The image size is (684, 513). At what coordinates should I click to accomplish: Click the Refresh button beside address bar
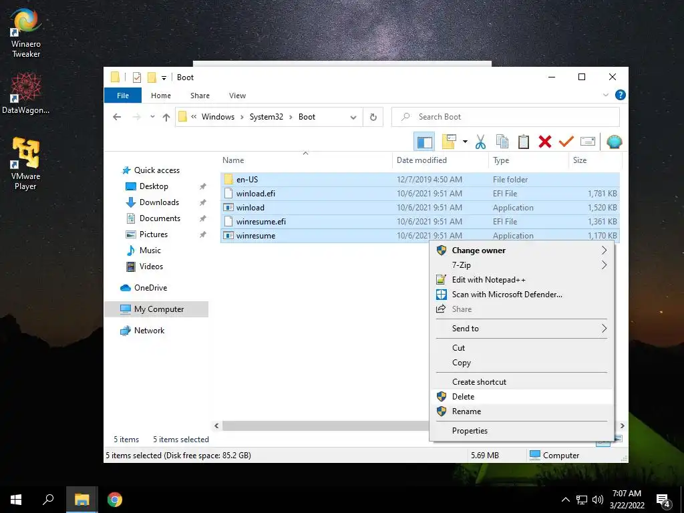point(373,117)
